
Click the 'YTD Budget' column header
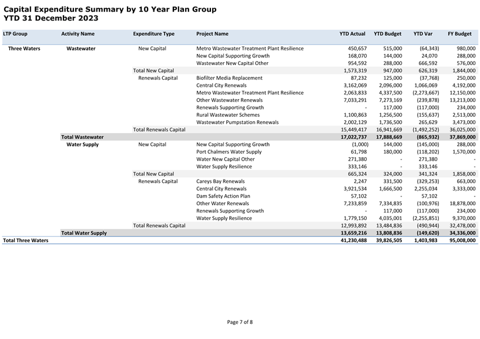387,34
